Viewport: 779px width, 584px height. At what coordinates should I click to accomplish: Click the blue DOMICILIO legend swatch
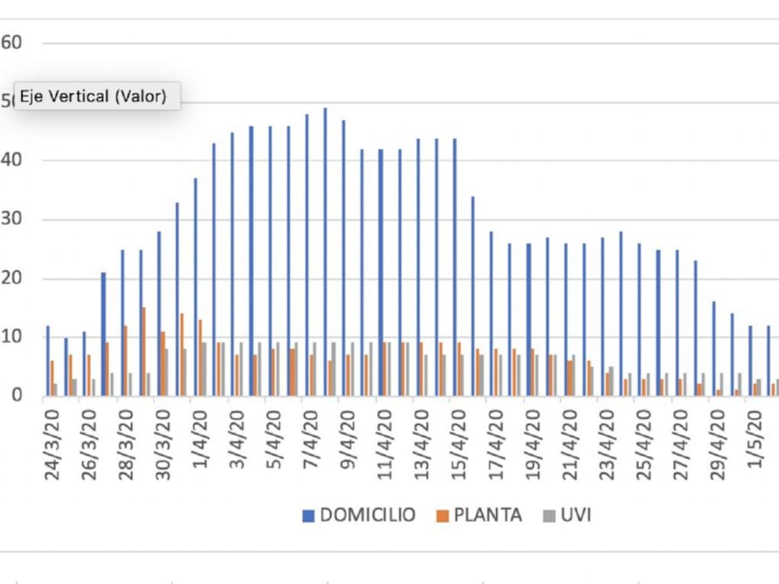(x=309, y=516)
